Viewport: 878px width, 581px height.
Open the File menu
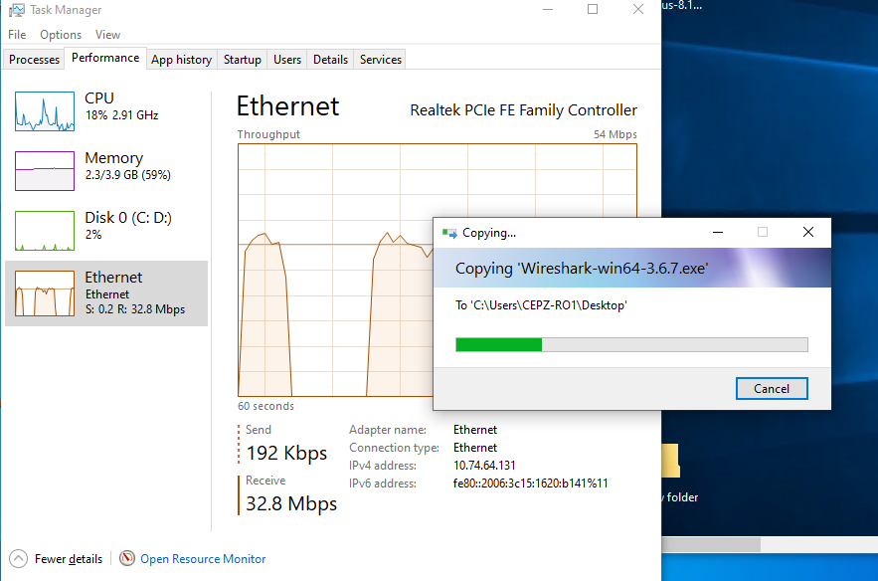pyautogui.click(x=17, y=35)
